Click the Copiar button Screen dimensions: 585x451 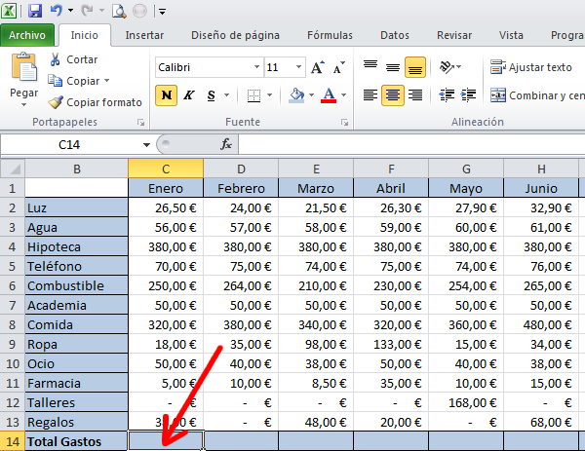pyautogui.click(x=74, y=81)
